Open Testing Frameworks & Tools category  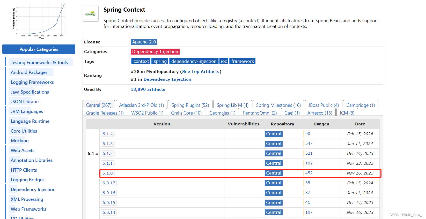pos(39,62)
